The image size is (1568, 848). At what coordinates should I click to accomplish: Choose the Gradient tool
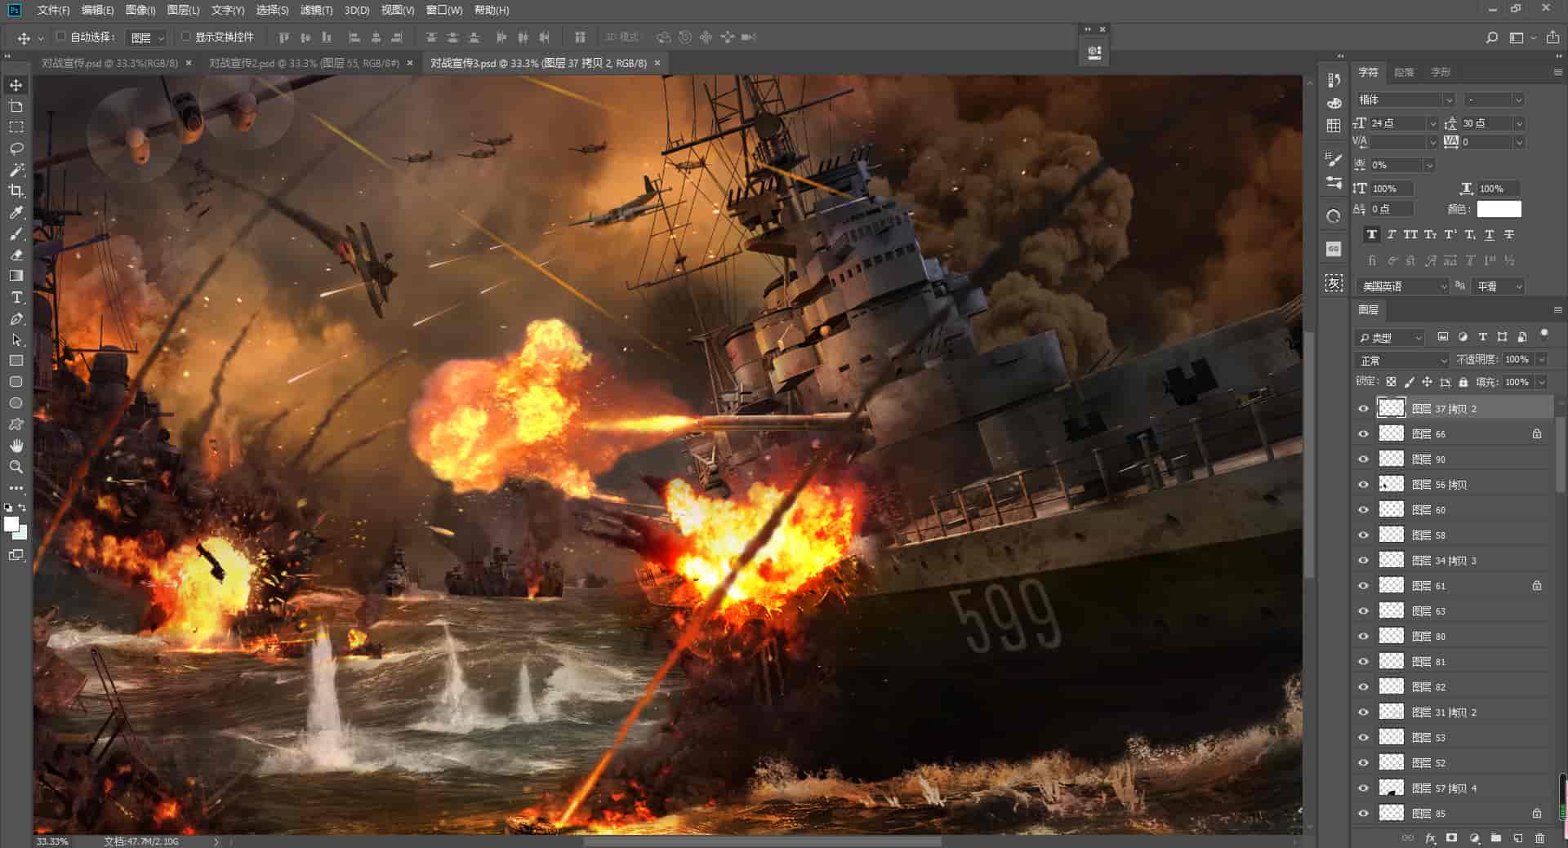pyautogui.click(x=16, y=276)
